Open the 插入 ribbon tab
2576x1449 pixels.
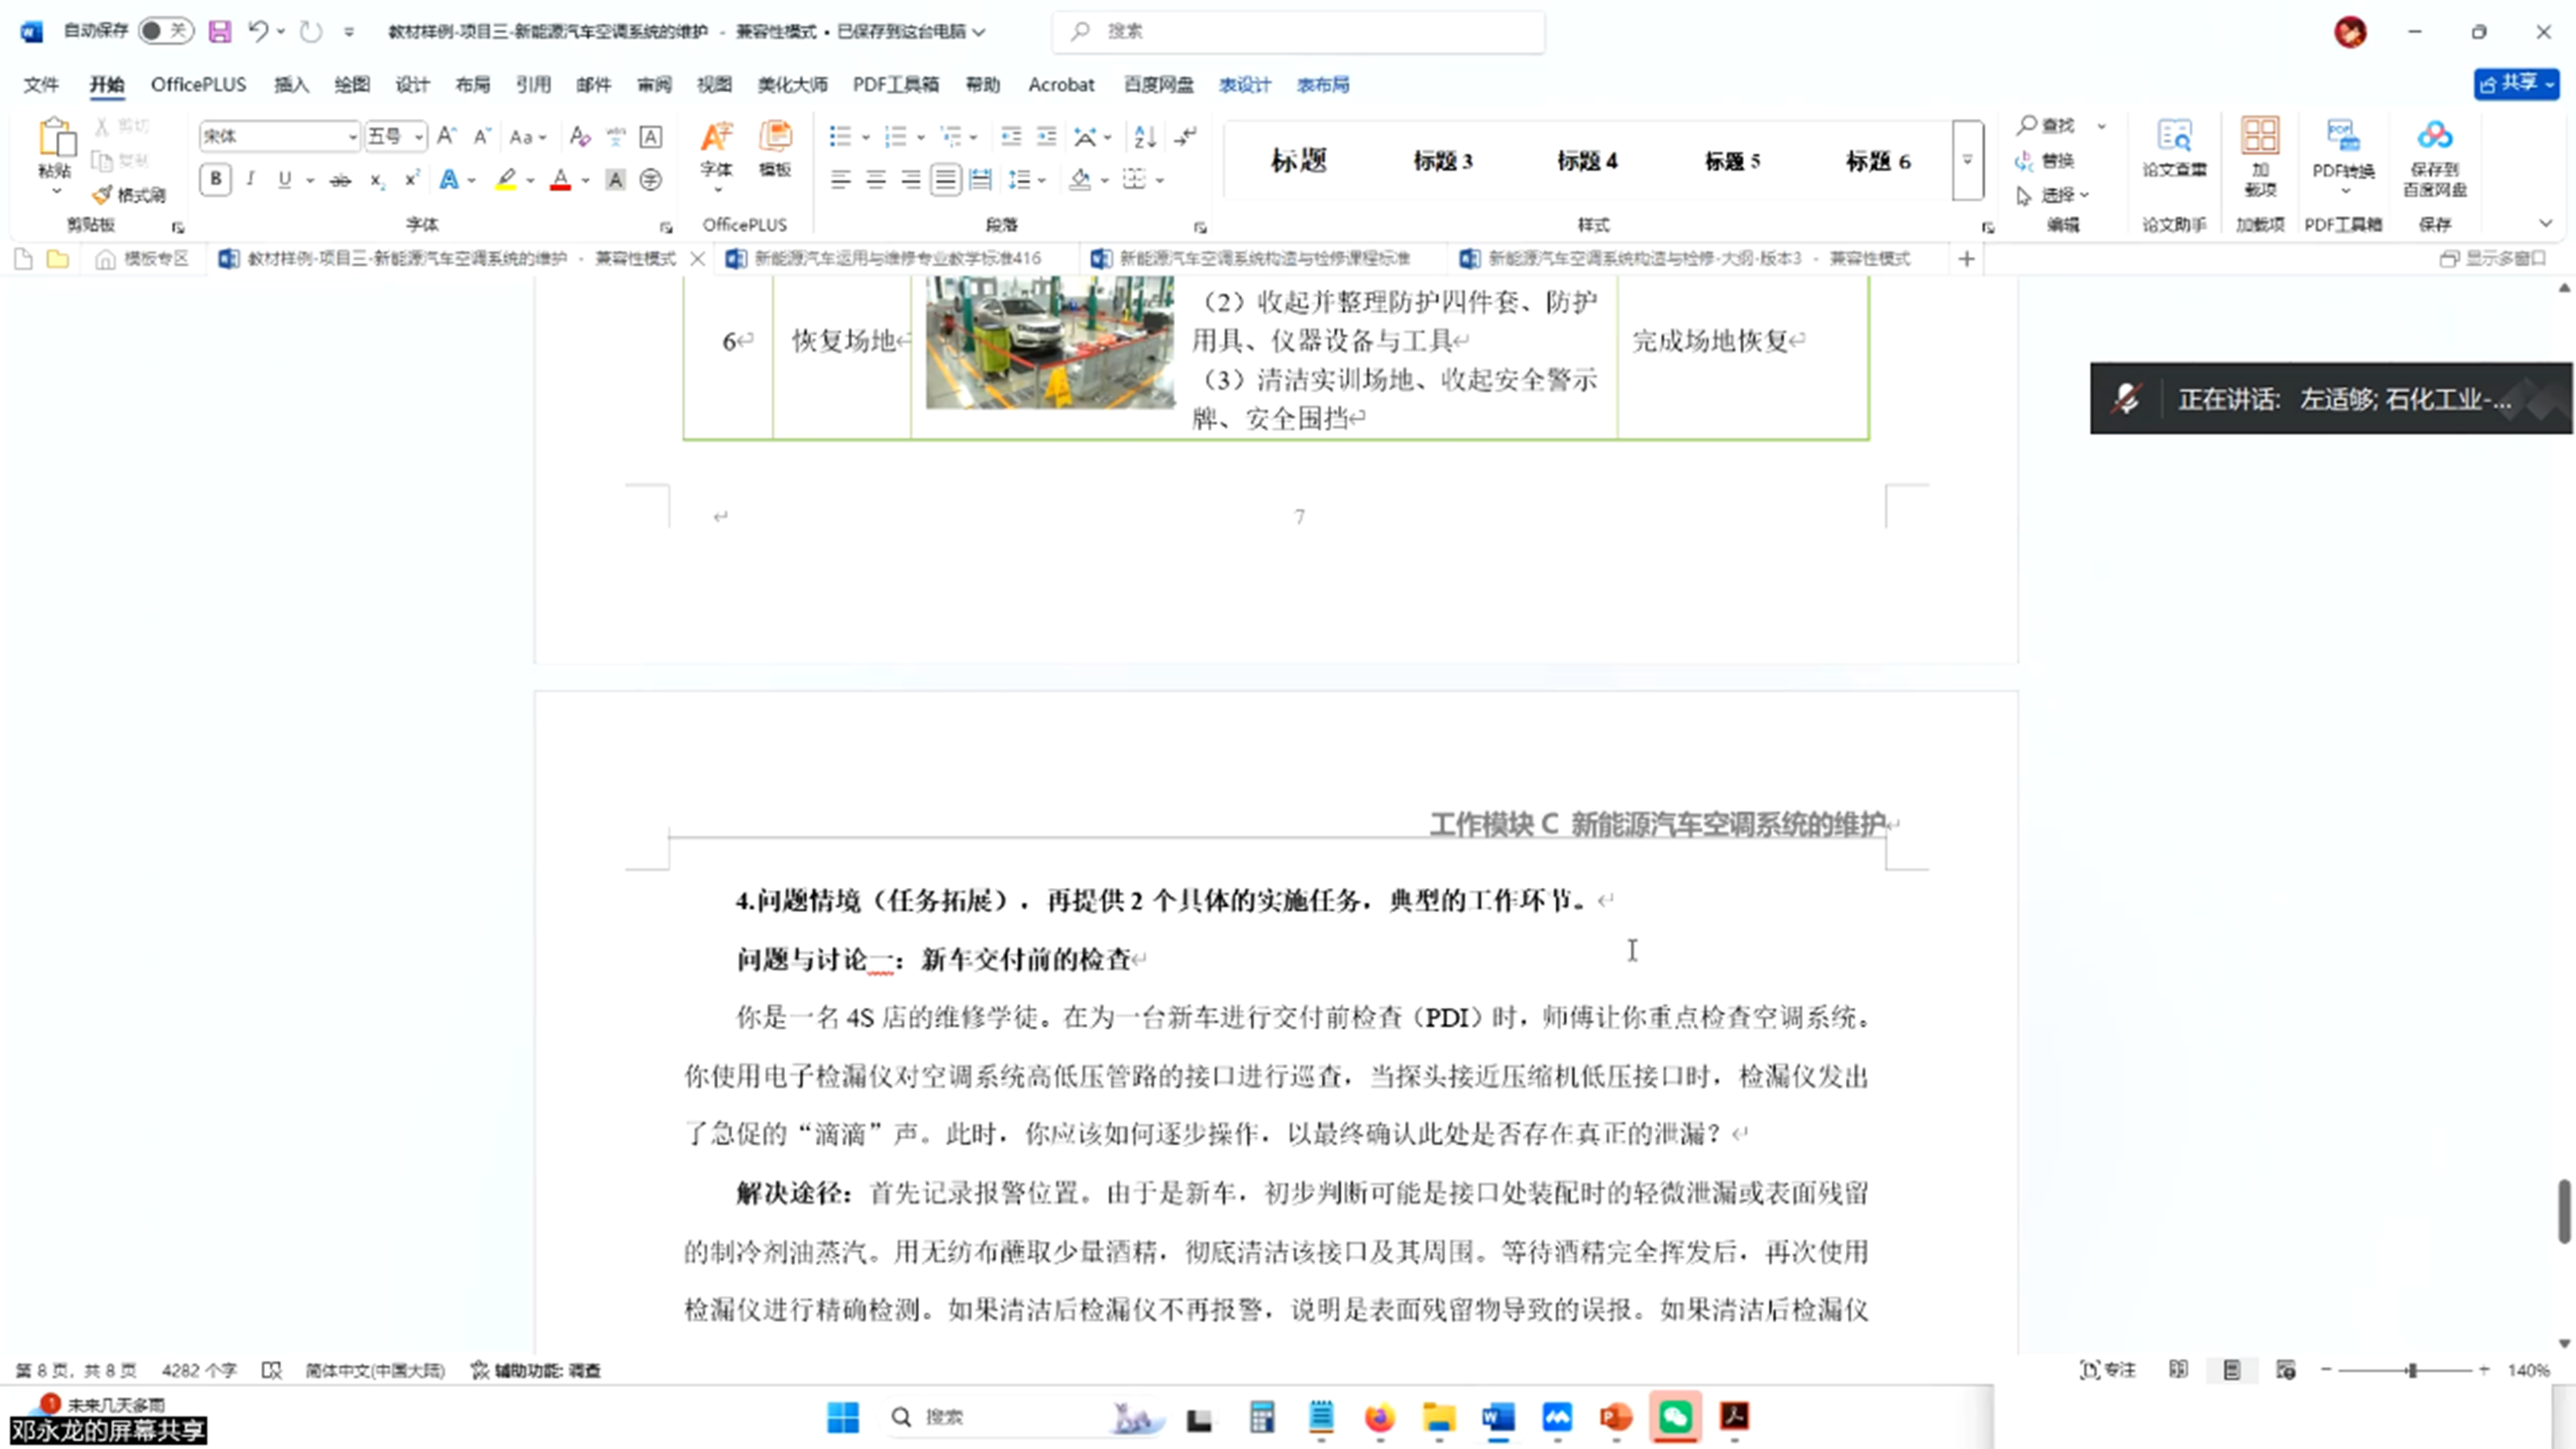click(291, 85)
